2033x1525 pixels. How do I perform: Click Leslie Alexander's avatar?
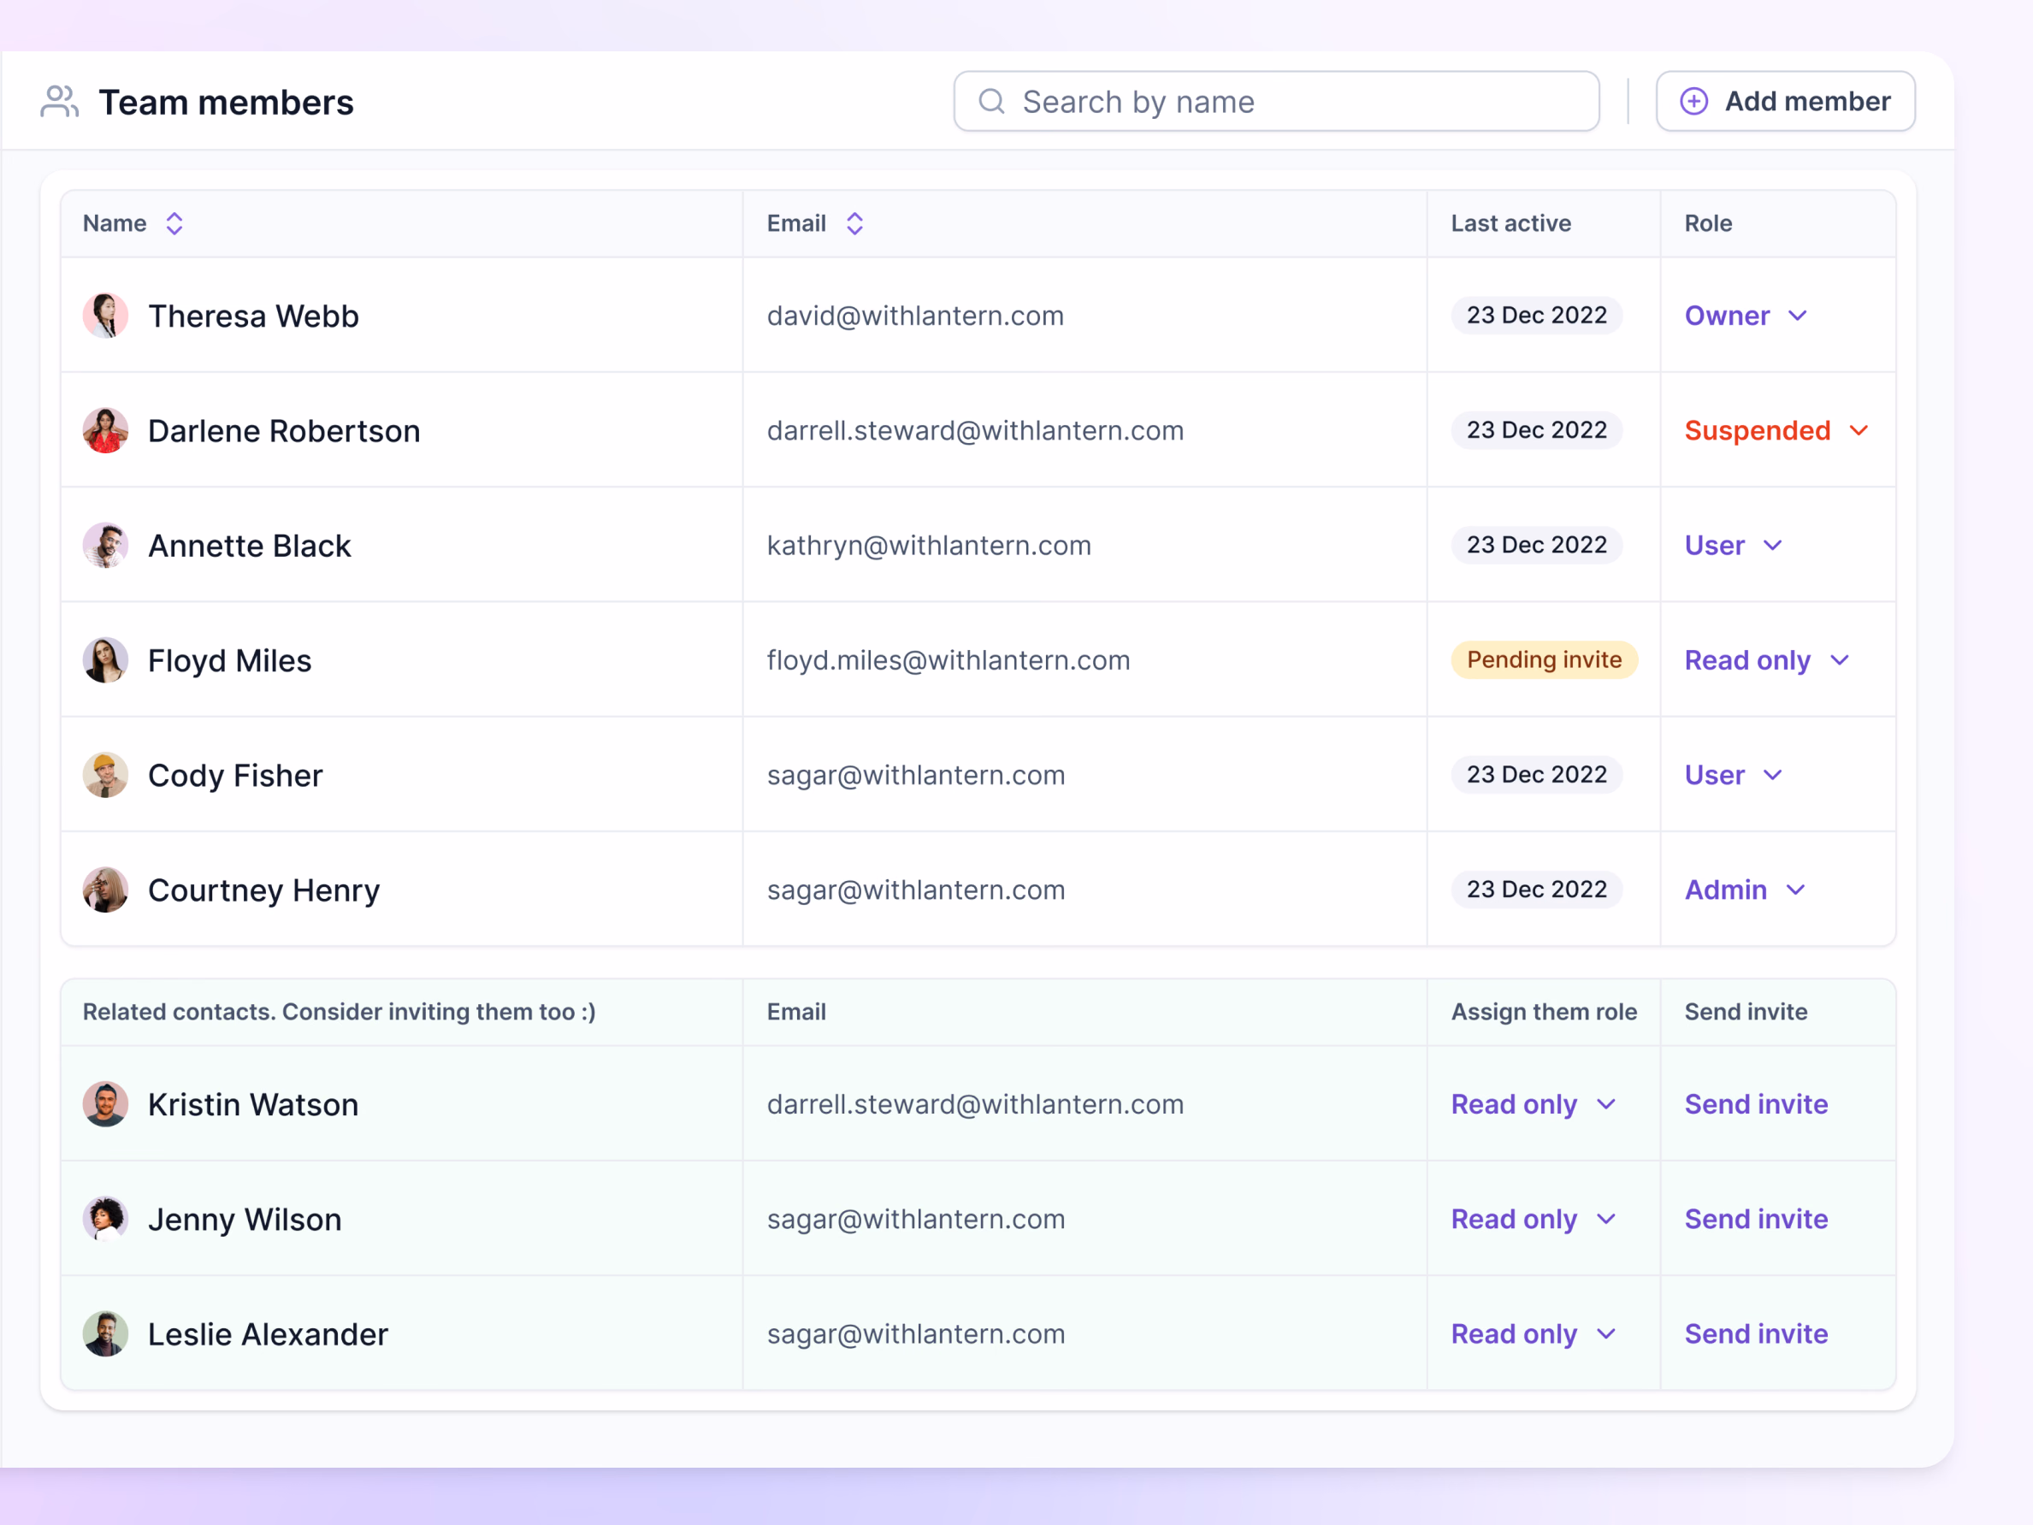pos(106,1333)
